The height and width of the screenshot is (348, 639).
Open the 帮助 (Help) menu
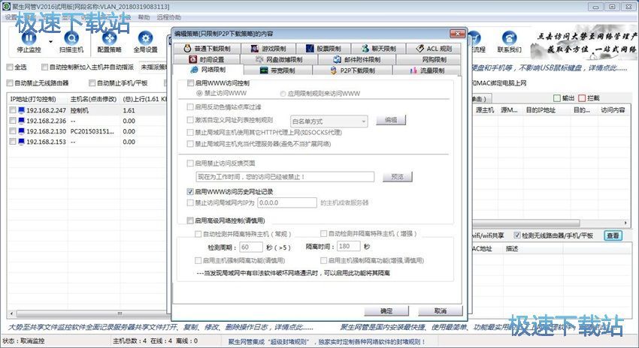[144, 17]
